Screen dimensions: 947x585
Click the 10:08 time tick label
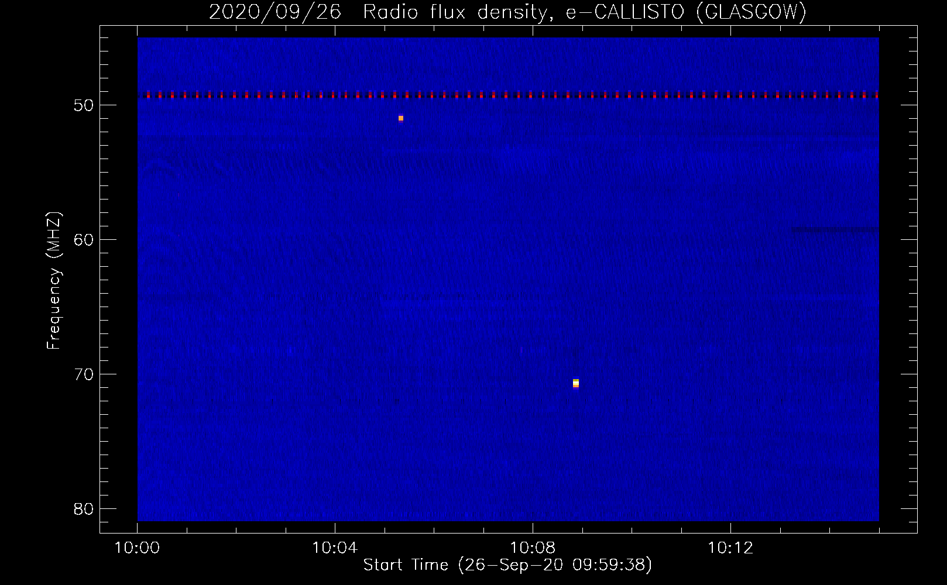tap(533, 548)
